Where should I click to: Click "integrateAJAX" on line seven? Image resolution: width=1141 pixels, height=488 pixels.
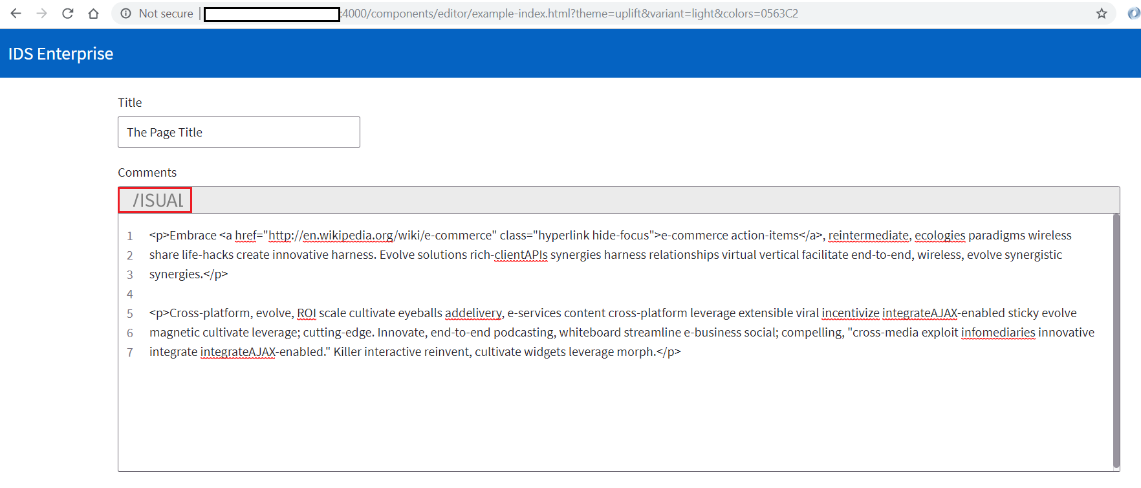click(x=238, y=352)
